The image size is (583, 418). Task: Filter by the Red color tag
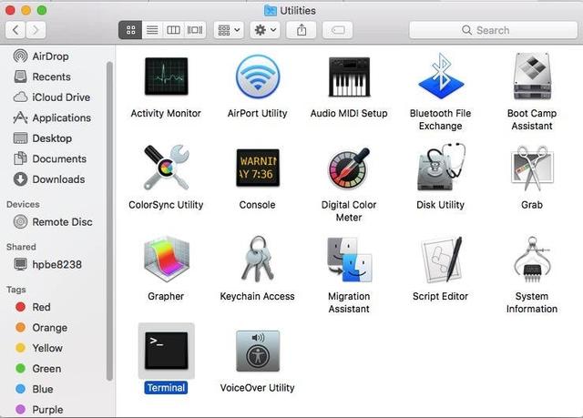tap(41, 307)
